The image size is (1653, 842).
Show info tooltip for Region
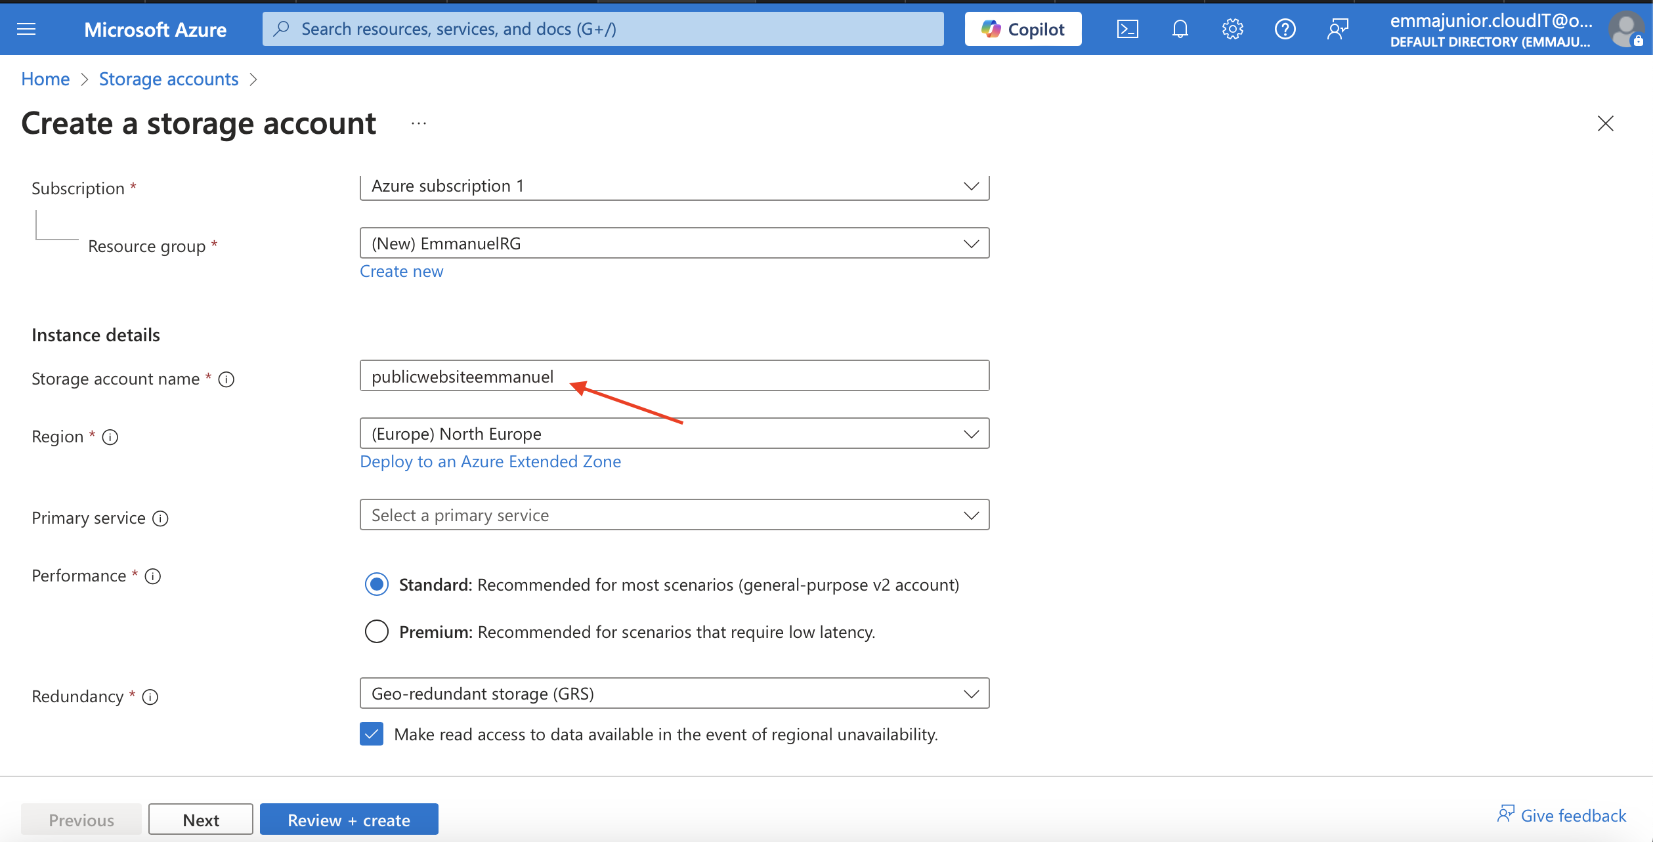(110, 437)
